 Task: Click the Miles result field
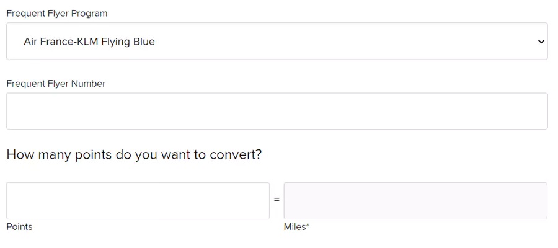click(x=415, y=201)
